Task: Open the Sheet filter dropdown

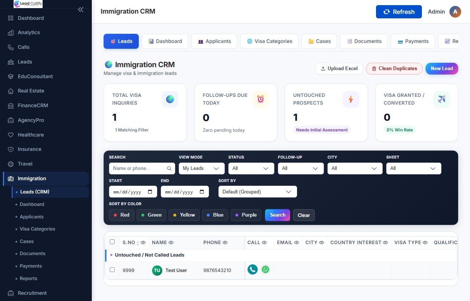Action: click(x=414, y=168)
